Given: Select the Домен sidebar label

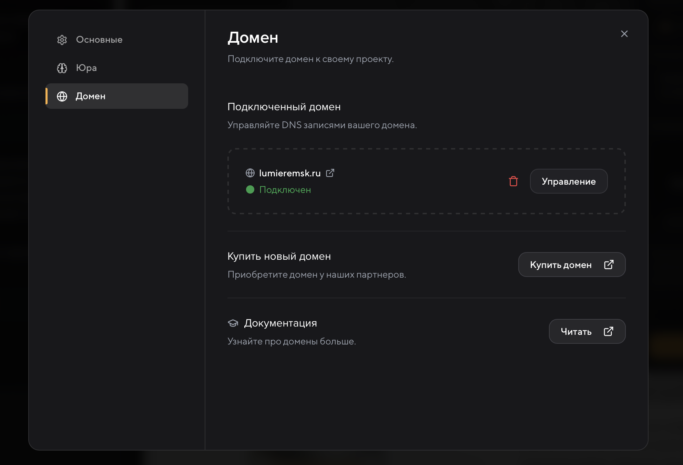Looking at the screenshot, I should [x=91, y=96].
